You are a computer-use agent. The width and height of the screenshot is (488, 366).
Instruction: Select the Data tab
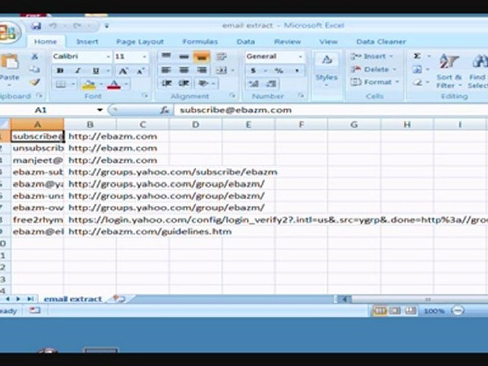(x=246, y=42)
